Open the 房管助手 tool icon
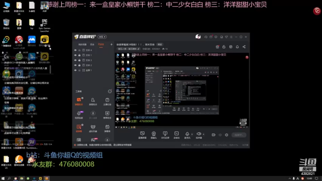The image size is (322, 181). click(93, 101)
